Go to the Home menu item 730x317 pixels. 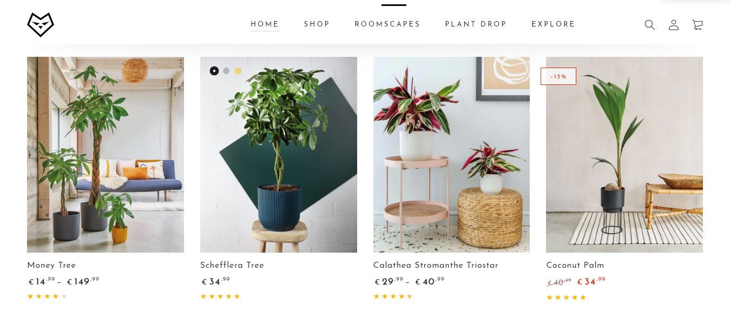pyautogui.click(x=265, y=24)
